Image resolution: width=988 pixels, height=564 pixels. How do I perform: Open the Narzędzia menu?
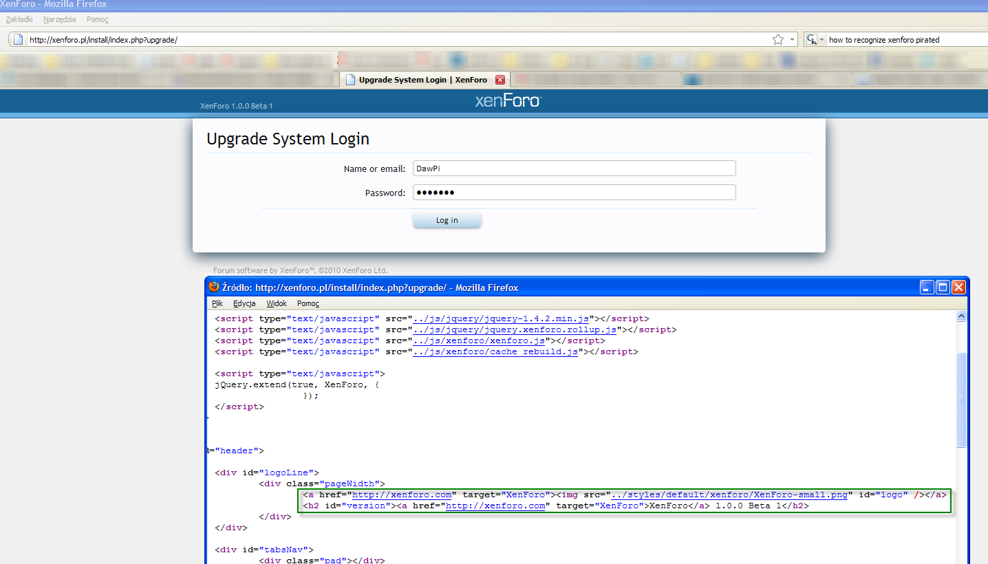59,19
